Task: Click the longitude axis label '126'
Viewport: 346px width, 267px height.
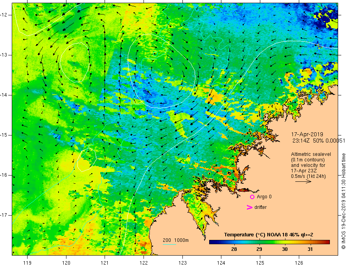Action: [x=299, y=263]
